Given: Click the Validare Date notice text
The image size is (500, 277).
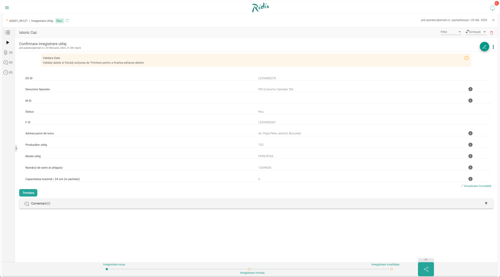Looking at the screenshot, I should pyautogui.click(x=93, y=63).
